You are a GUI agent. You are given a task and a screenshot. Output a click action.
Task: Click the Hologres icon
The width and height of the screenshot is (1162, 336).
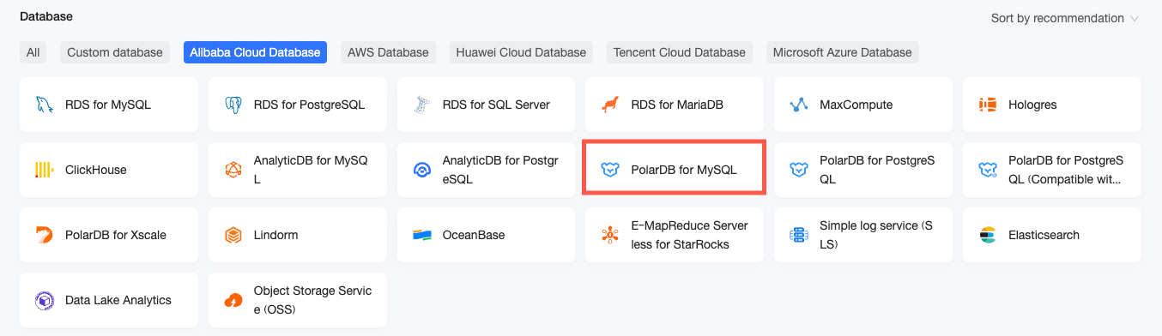click(988, 105)
